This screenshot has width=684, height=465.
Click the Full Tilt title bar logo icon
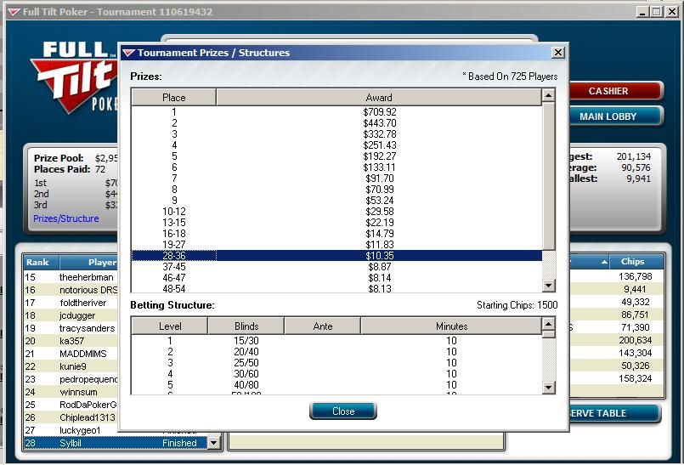tap(14, 12)
